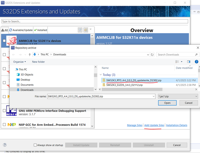Click the extensions list scroll-up arrow
This screenshot has width=200, height=153.
click(92, 36)
